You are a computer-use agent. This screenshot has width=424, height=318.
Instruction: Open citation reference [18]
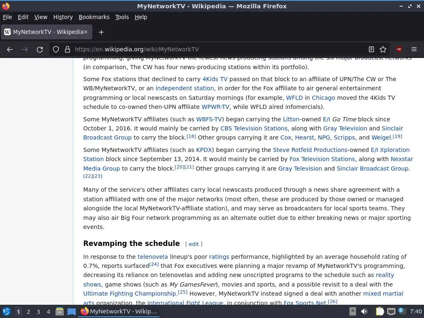[191, 136]
